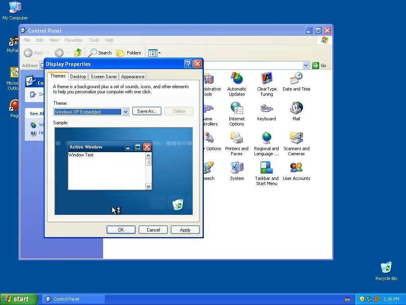Viewport: 406px width, 305px height.
Task: Click the taskbar clock showing 2:36 PM
Action: (x=391, y=299)
